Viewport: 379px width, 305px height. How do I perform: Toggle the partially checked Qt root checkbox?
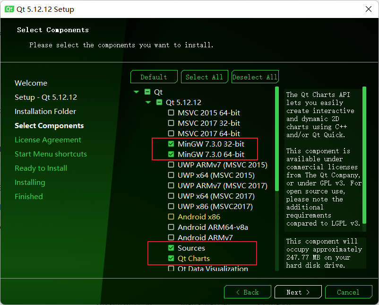147,92
